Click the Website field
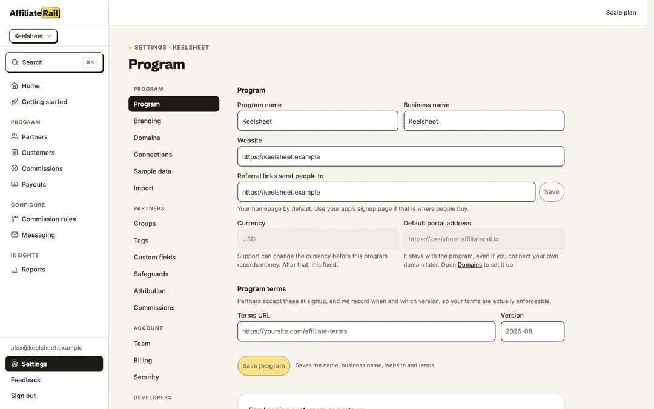 click(x=401, y=156)
